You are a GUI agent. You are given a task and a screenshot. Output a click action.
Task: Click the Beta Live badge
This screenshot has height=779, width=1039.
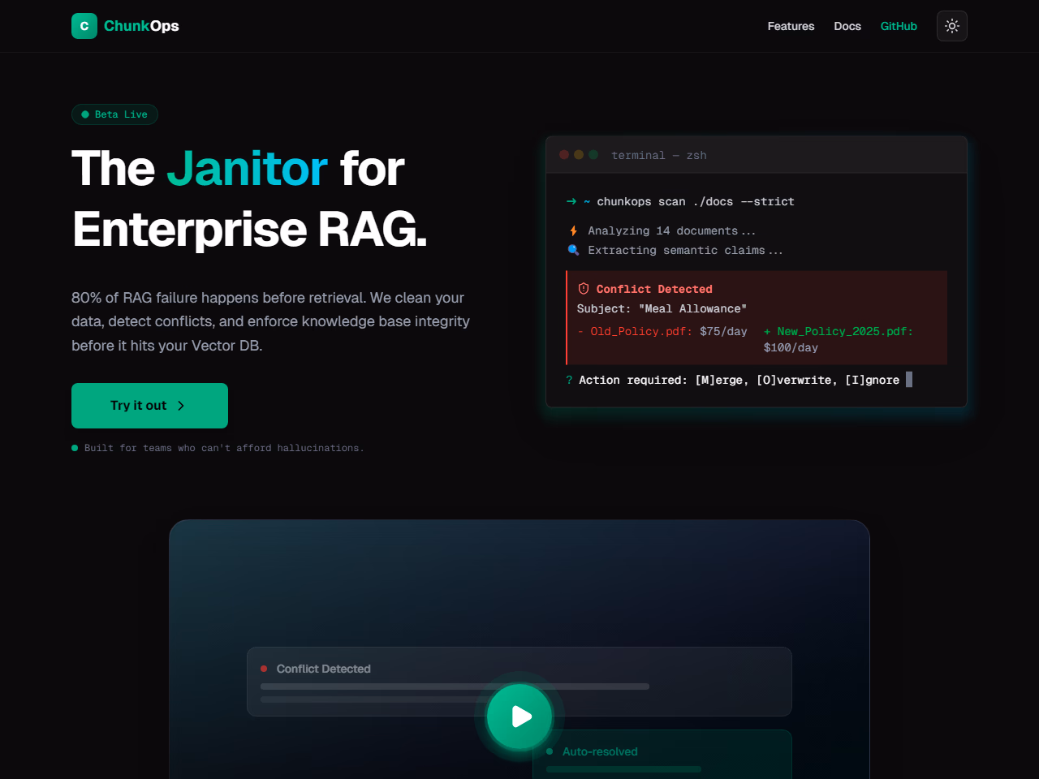(114, 114)
